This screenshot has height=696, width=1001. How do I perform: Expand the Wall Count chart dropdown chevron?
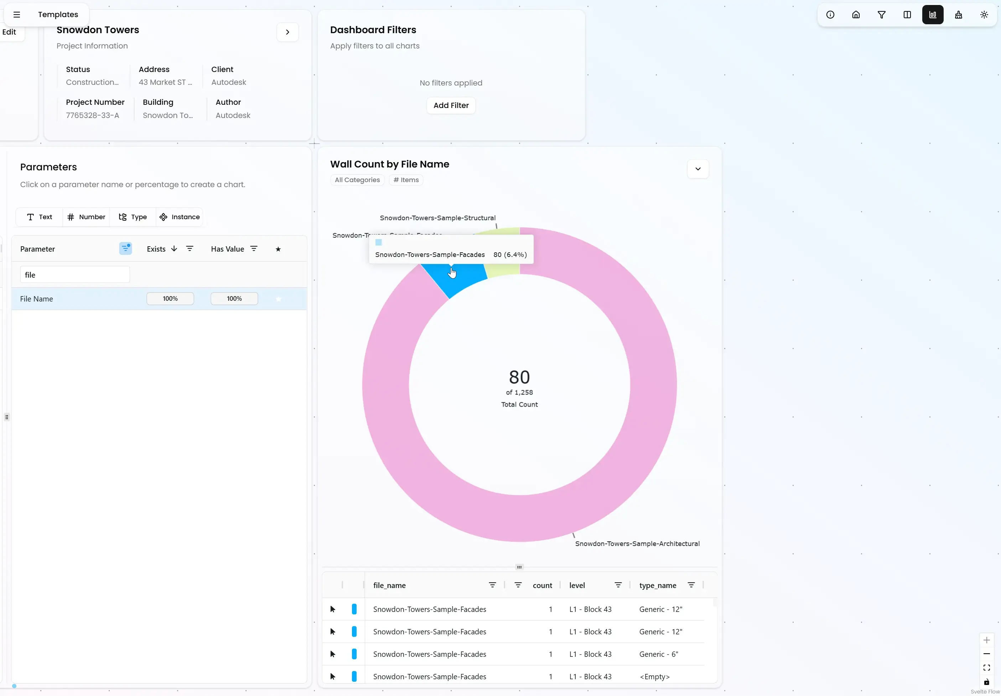click(698, 169)
